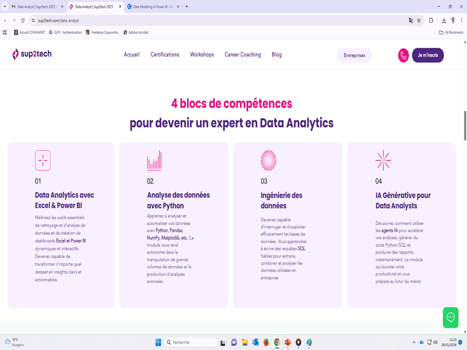Show hidden system tray icons

[x=414, y=342]
